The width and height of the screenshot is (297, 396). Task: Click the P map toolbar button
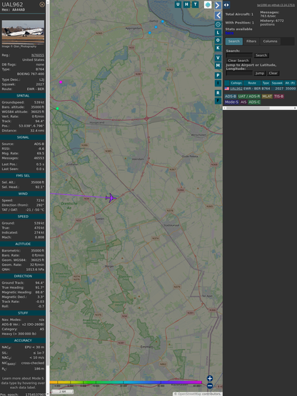(218, 75)
